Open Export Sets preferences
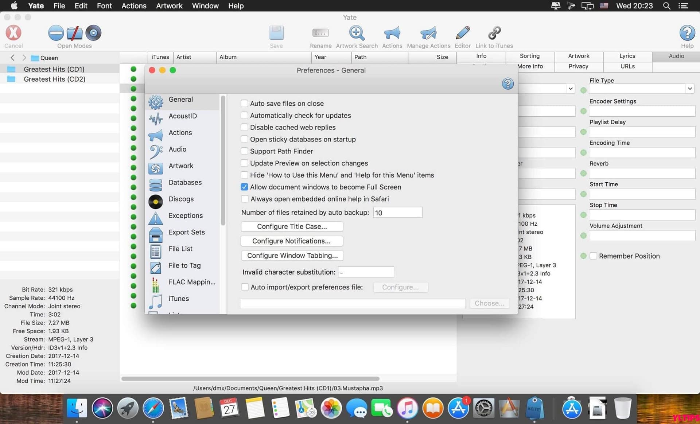 [186, 232]
